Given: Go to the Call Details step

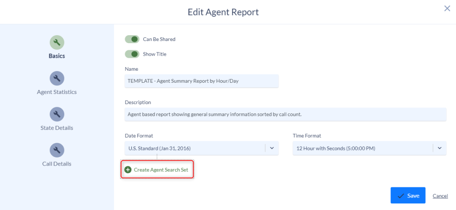Looking at the screenshot, I should [57, 164].
